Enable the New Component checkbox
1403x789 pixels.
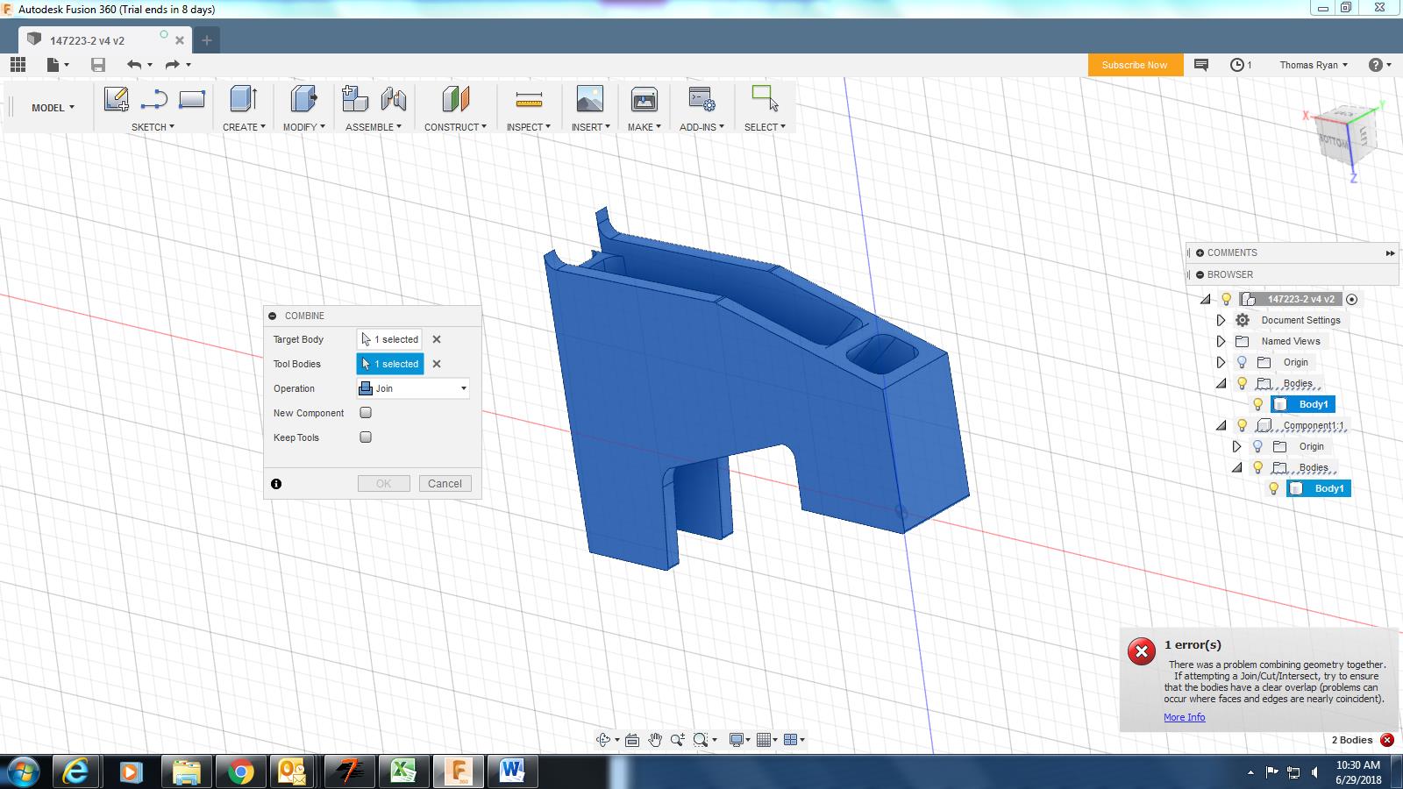pyautogui.click(x=366, y=413)
